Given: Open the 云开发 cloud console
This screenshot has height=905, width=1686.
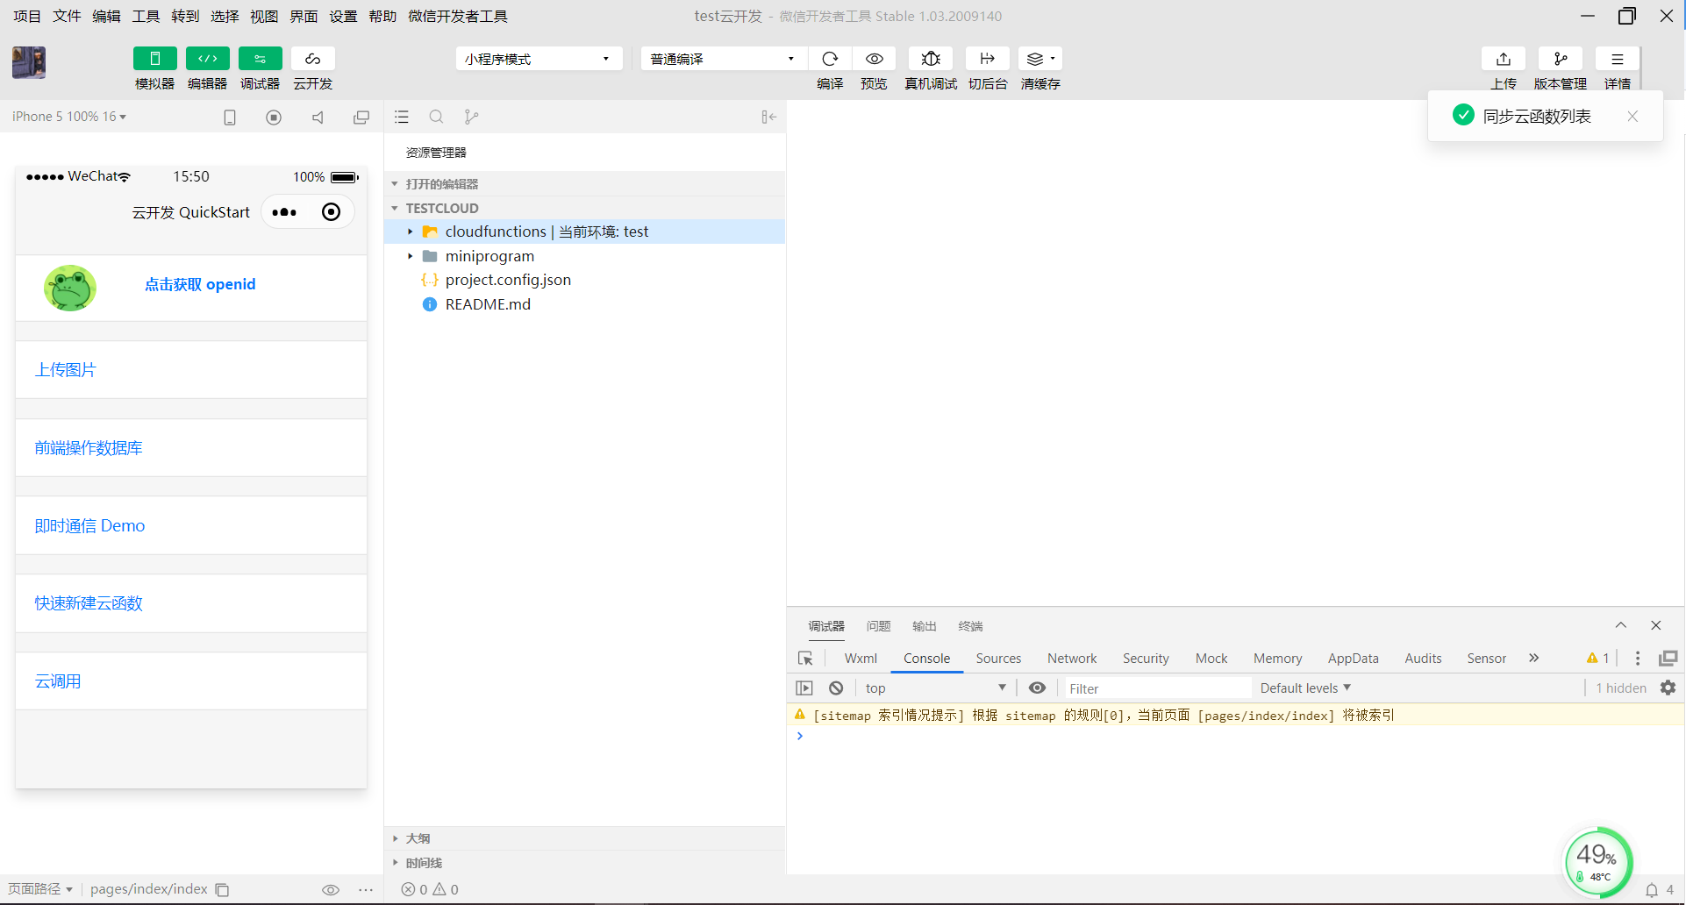Looking at the screenshot, I should [312, 67].
